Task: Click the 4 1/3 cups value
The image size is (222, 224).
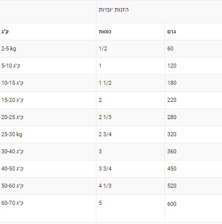Action: (x=105, y=186)
